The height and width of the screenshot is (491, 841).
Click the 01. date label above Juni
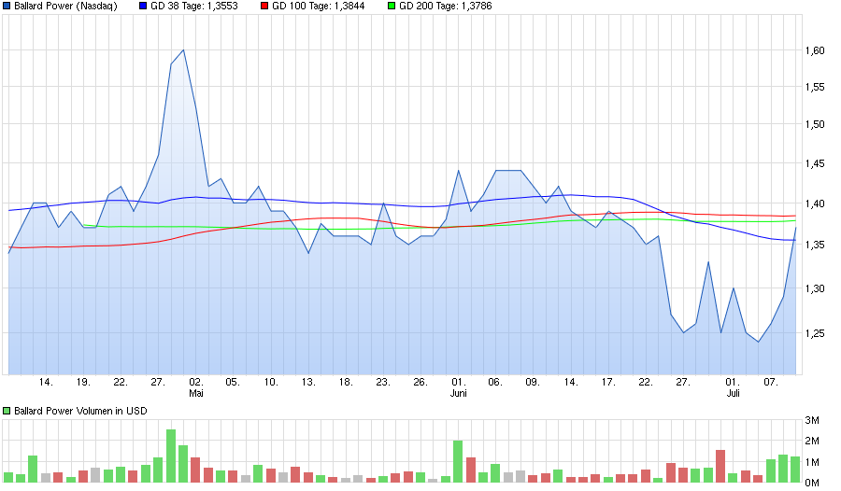coord(459,383)
